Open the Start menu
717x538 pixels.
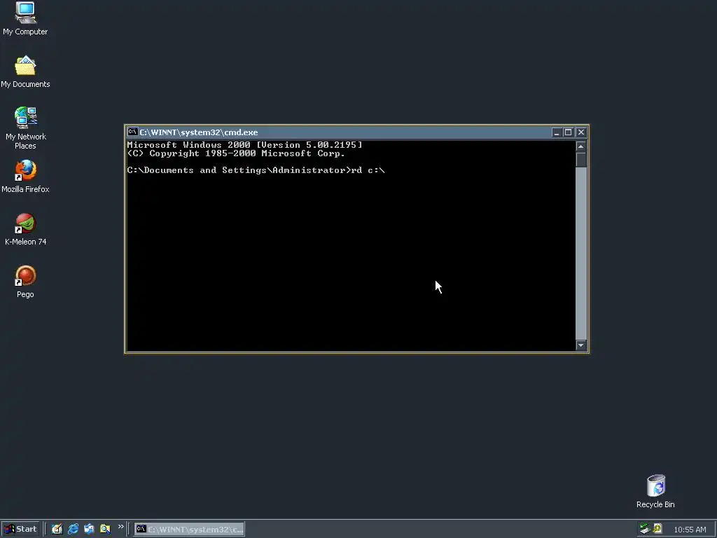tap(20, 529)
